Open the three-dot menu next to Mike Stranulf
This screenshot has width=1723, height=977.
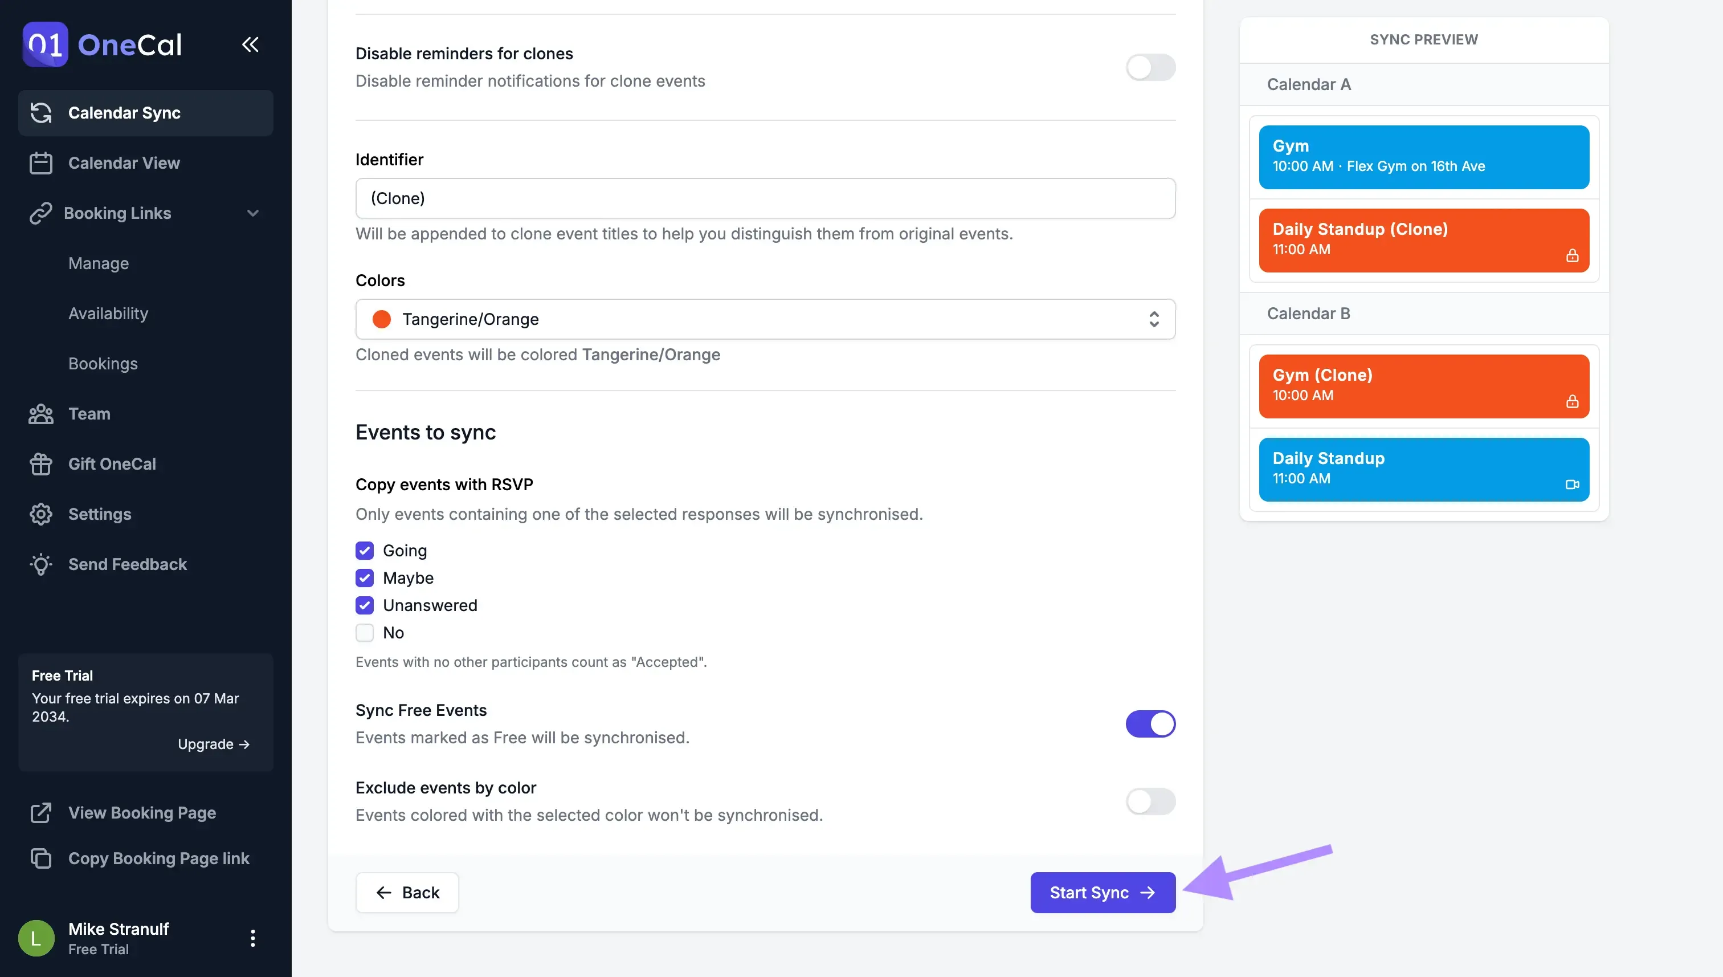point(253,938)
